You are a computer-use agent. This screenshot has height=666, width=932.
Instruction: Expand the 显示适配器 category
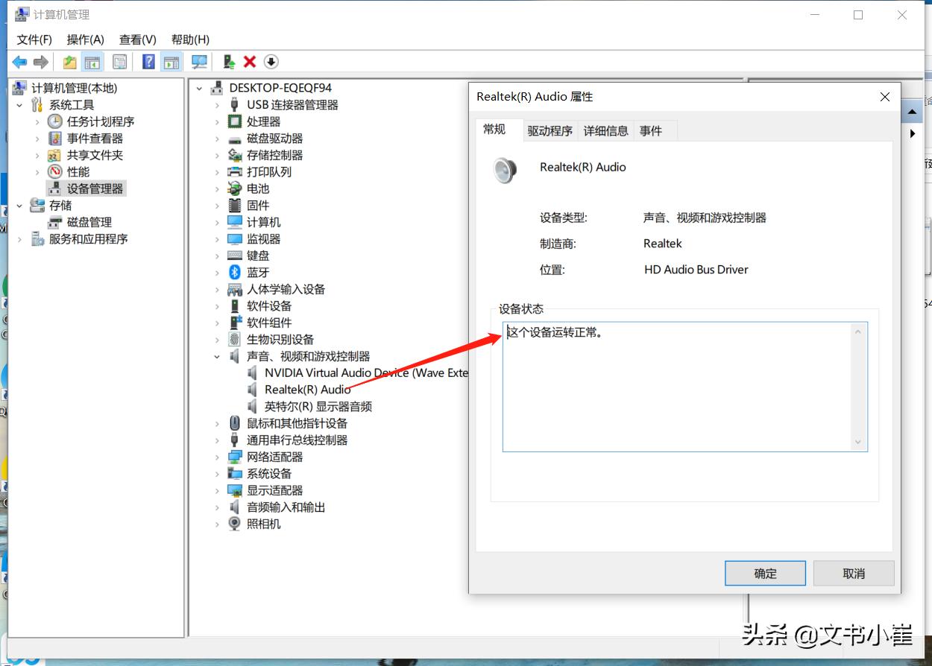[216, 490]
